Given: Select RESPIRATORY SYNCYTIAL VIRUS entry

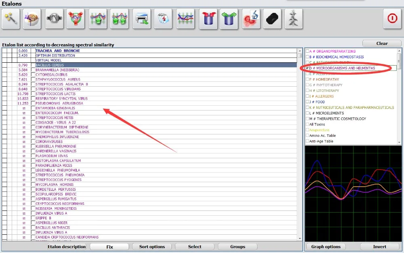Looking at the screenshot, I should 61,99.
